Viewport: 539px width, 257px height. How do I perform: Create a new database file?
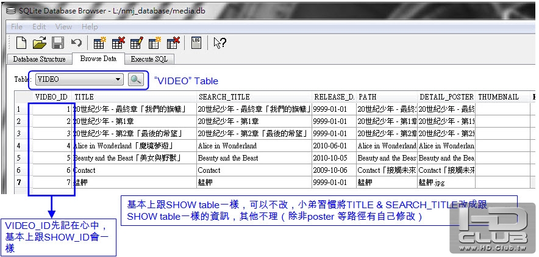coord(21,43)
